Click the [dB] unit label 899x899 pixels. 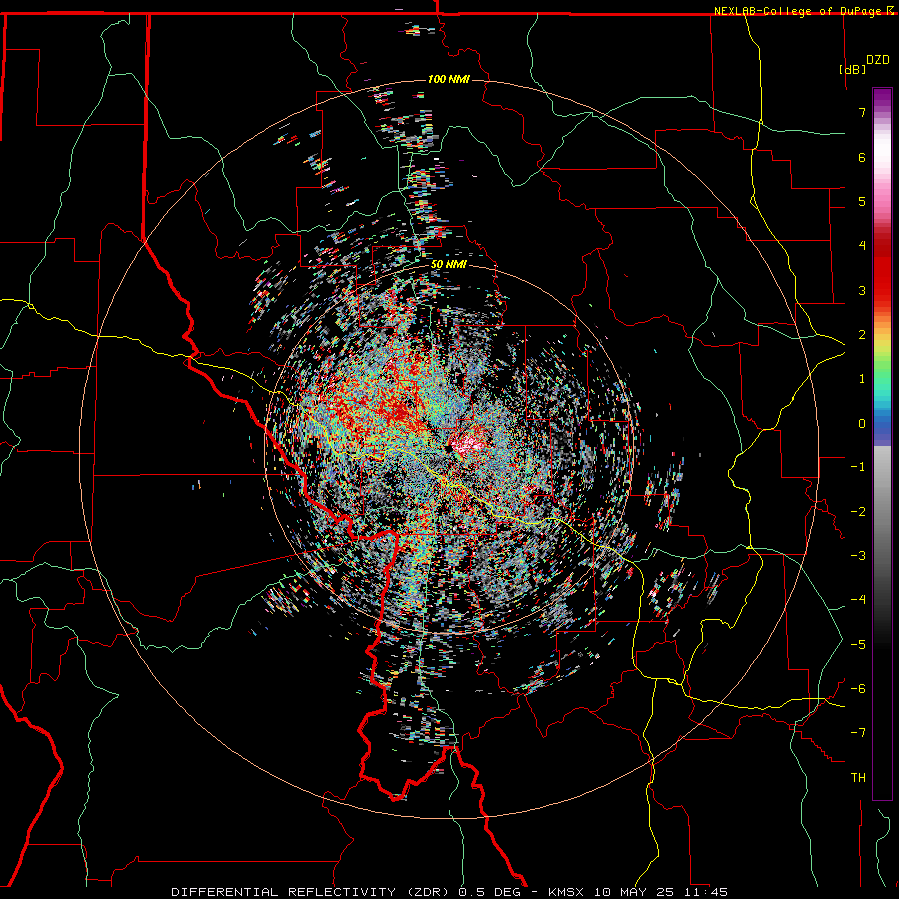853,69
